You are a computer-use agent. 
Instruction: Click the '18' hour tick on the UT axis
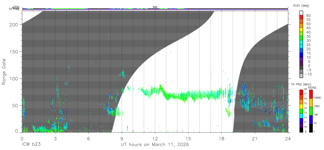coord(222,139)
